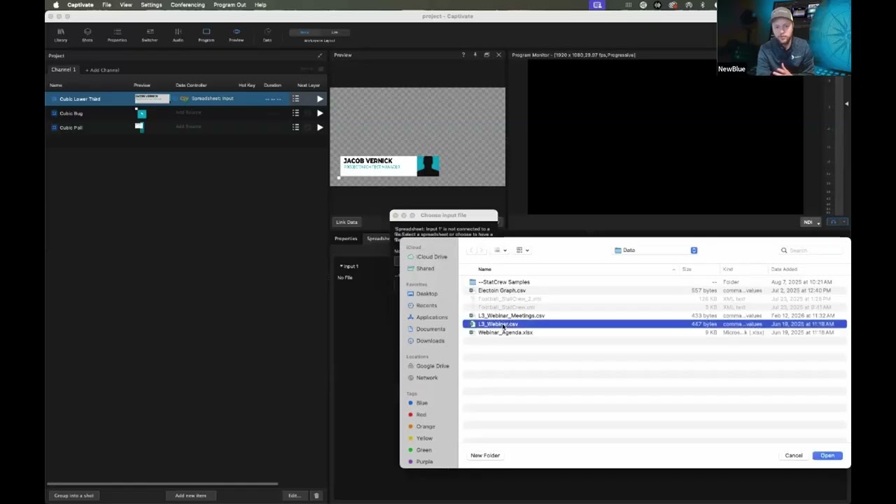Viewport: 896px width, 504px height.
Task: Switch to the Properties tab below Preview
Action: [346, 239]
